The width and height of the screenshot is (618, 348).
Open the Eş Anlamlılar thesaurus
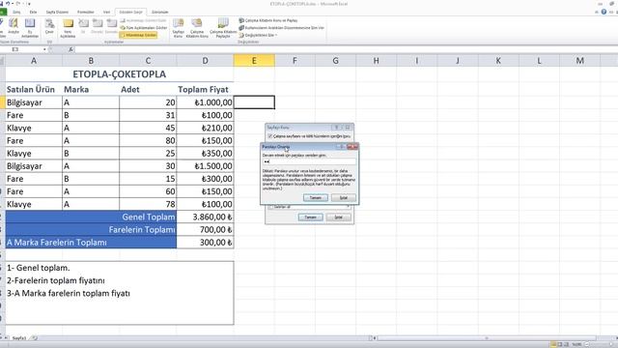coord(30,28)
